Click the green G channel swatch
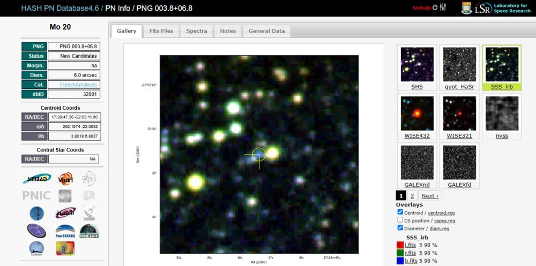536x266 pixels. 400,253
